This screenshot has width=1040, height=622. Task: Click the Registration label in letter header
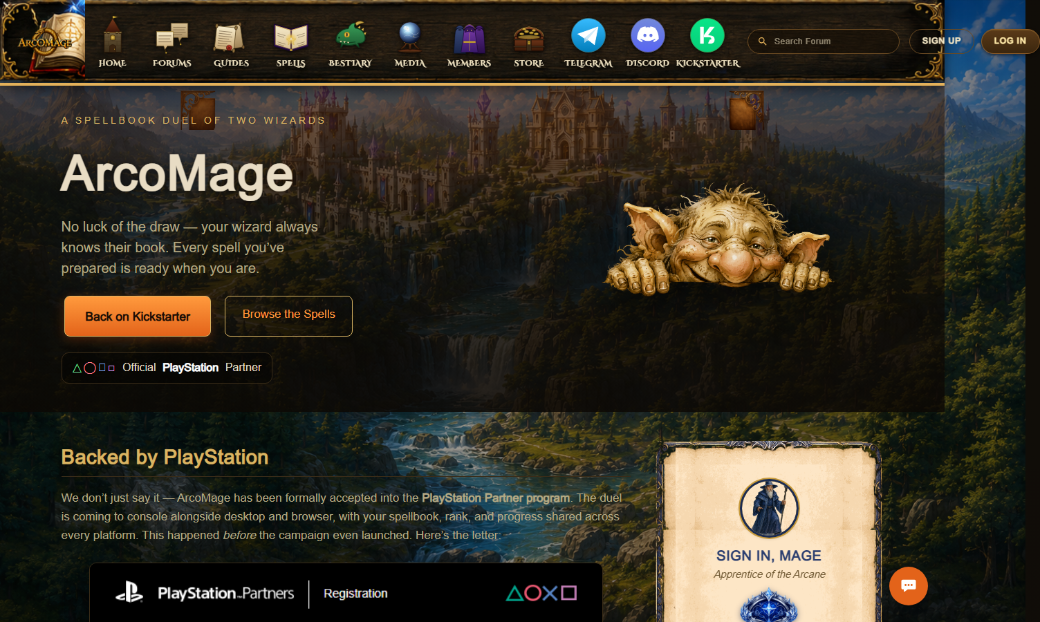tap(355, 594)
